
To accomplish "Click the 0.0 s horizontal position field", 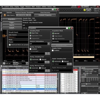I will click(x=22, y=63).
